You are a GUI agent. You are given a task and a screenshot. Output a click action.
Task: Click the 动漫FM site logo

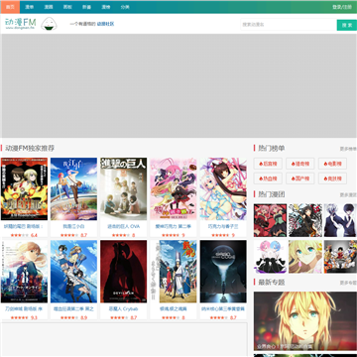point(21,24)
